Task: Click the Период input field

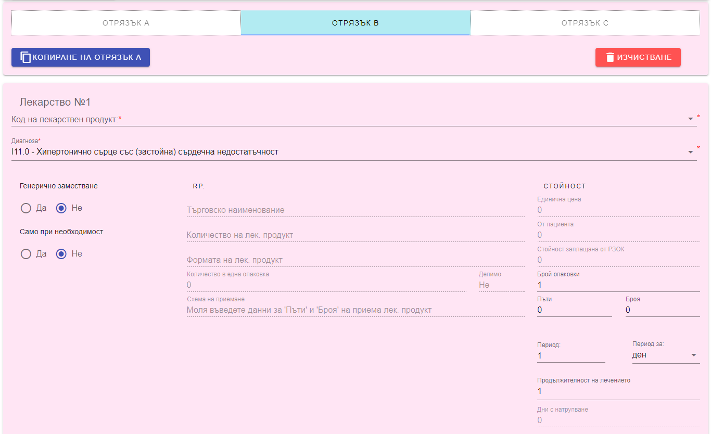Action: (x=571, y=356)
